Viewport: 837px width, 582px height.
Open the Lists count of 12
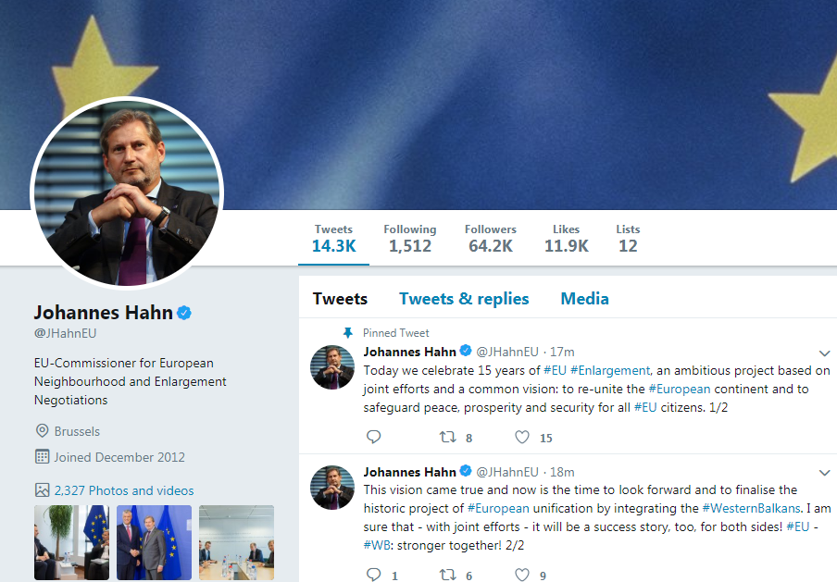[628, 238]
